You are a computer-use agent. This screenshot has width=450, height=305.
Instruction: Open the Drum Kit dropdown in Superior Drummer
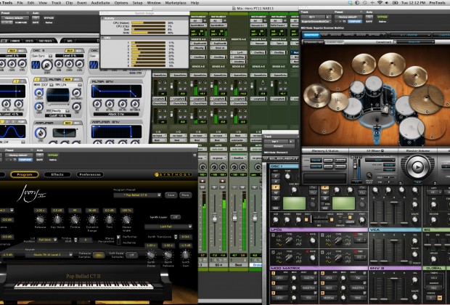[416, 42]
